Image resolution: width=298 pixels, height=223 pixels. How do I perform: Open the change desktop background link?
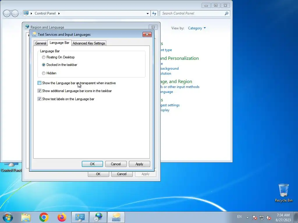tap(170, 69)
